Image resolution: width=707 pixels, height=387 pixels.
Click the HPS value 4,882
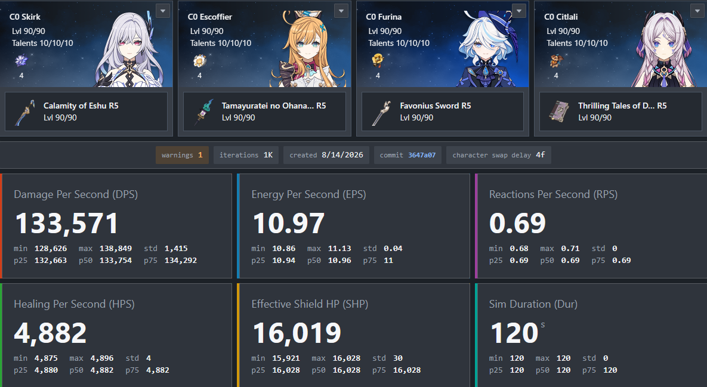tap(51, 333)
